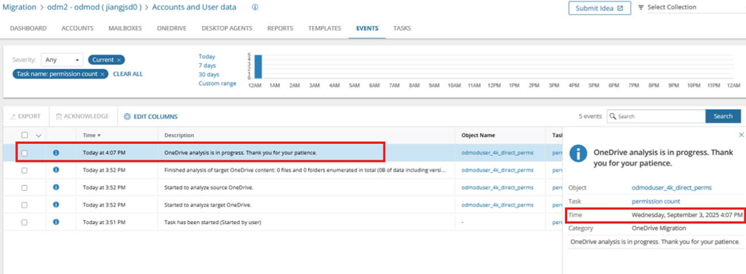746x274 pixels.
Task: Click the 12AM event bar in chart
Action: point(258,67)
